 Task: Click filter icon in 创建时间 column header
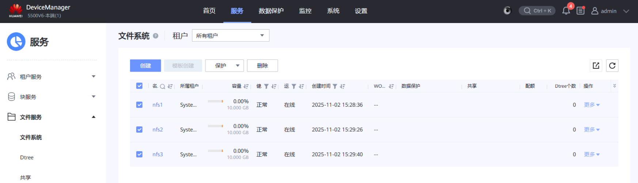coord(335,87)
